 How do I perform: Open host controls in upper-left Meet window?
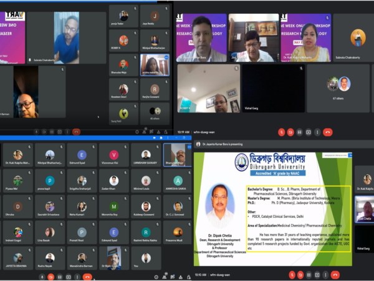166,132
